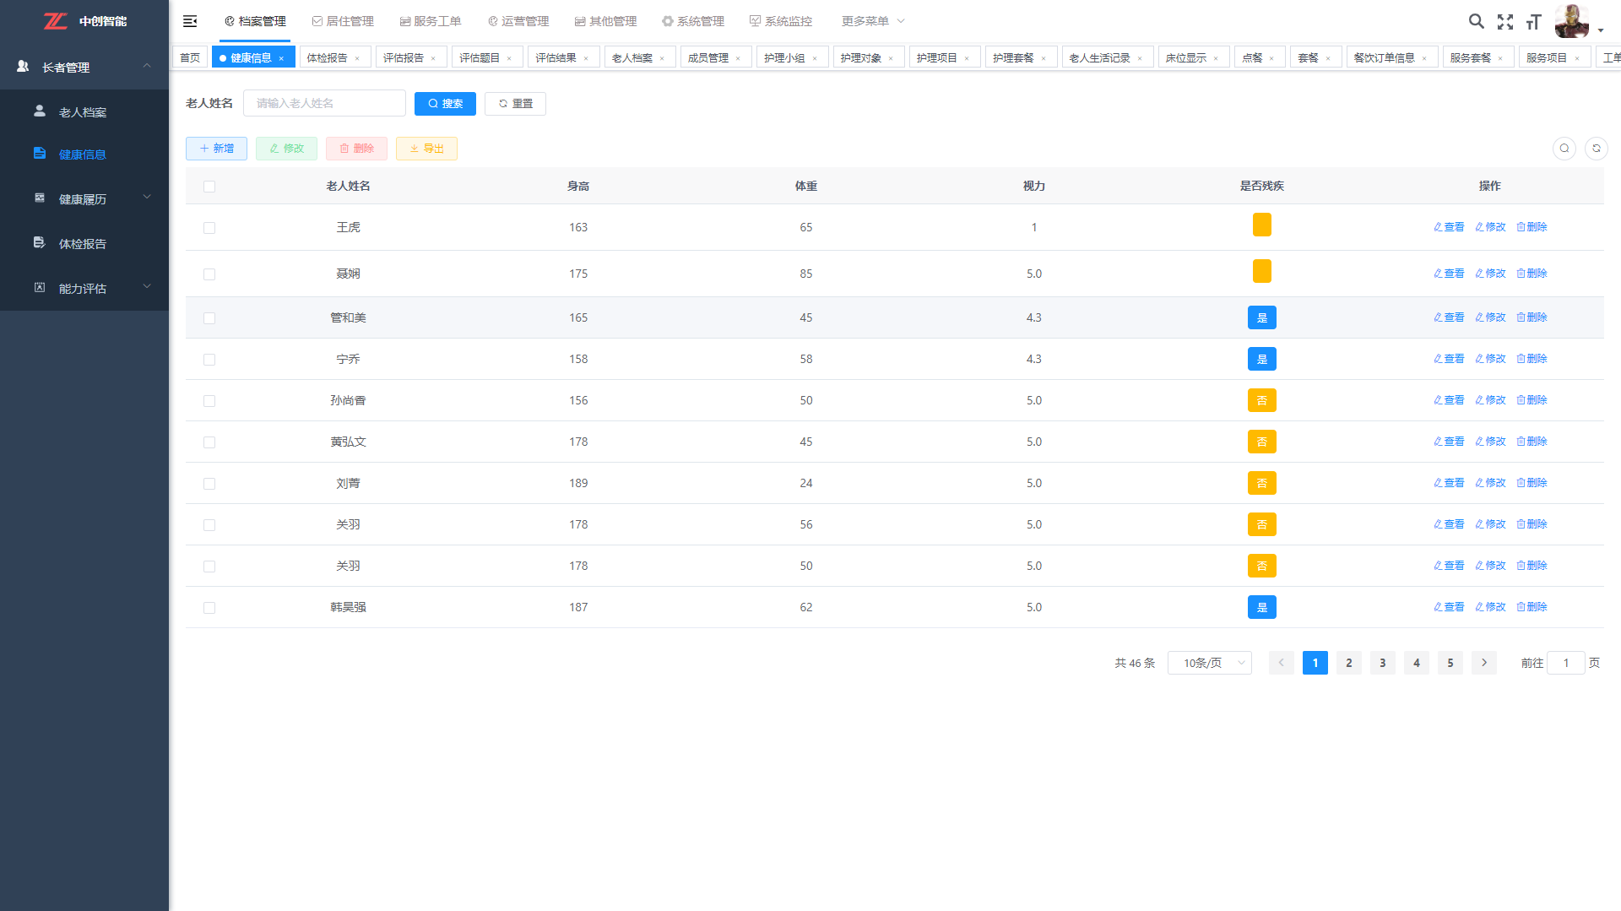Image resolution: width=1621 pixels, height=911 pixels.
Task: Open 体检报告 in the sidebar
Action: 83,244
